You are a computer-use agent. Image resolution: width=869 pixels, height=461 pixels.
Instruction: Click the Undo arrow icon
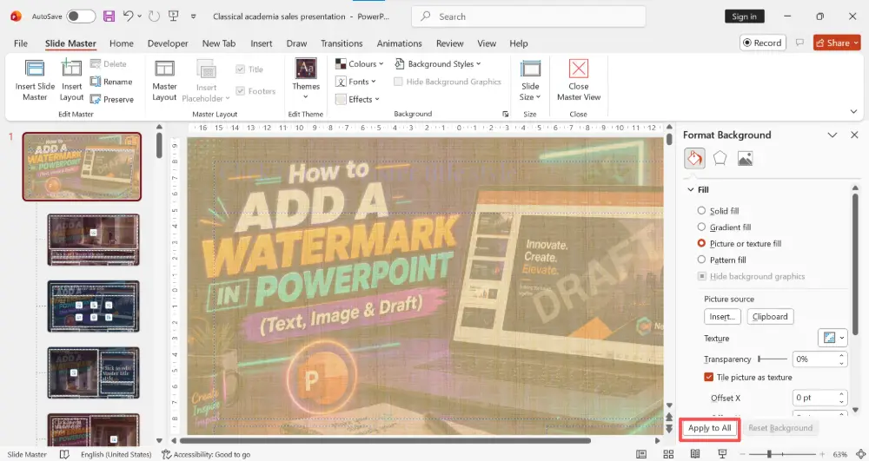pos(128,16)
